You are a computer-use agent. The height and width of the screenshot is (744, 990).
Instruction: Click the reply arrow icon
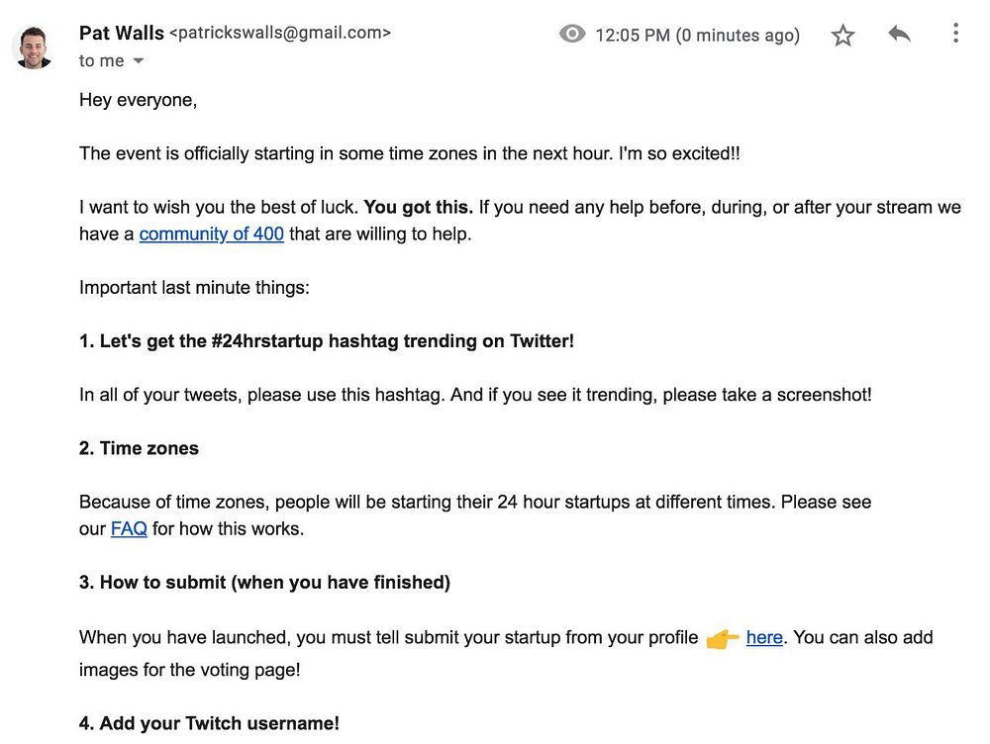point(899,35)
